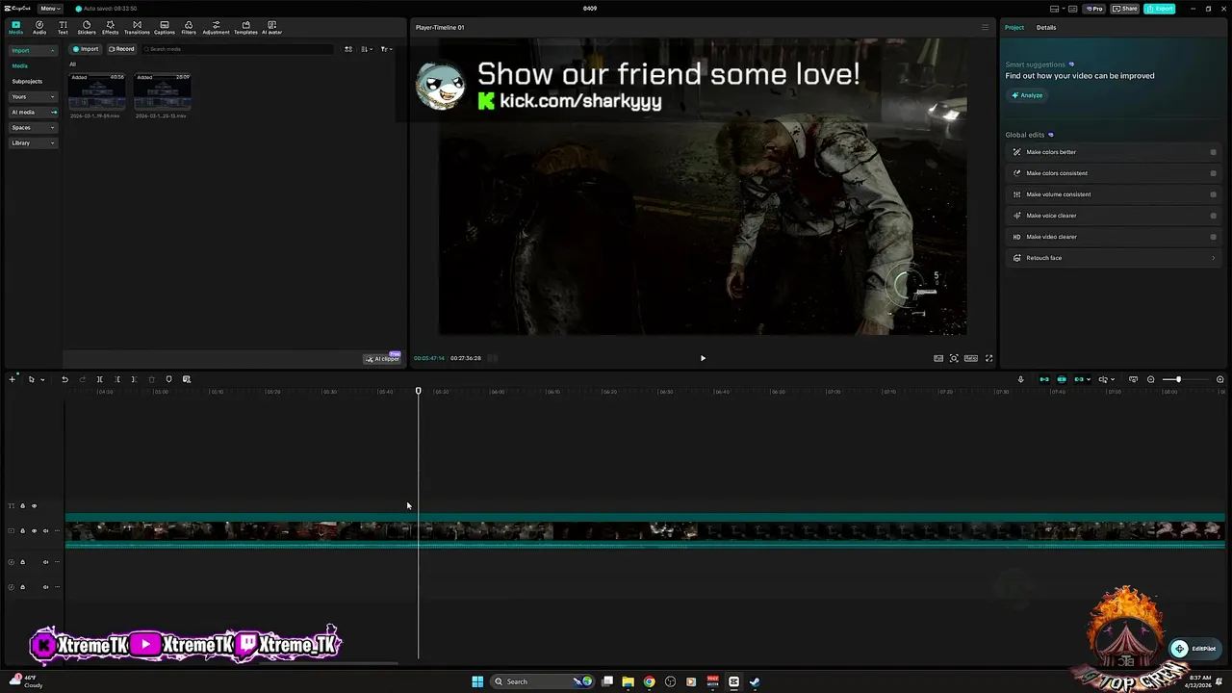Switch to the Project tab

coord(1014,27)
